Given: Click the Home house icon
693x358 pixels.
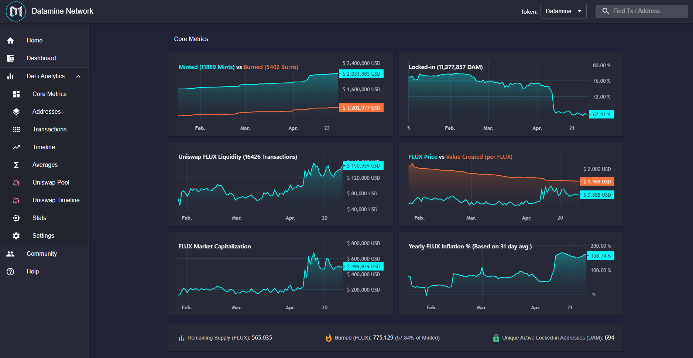Looking at the screenshot, I should [x=10, y=41].
